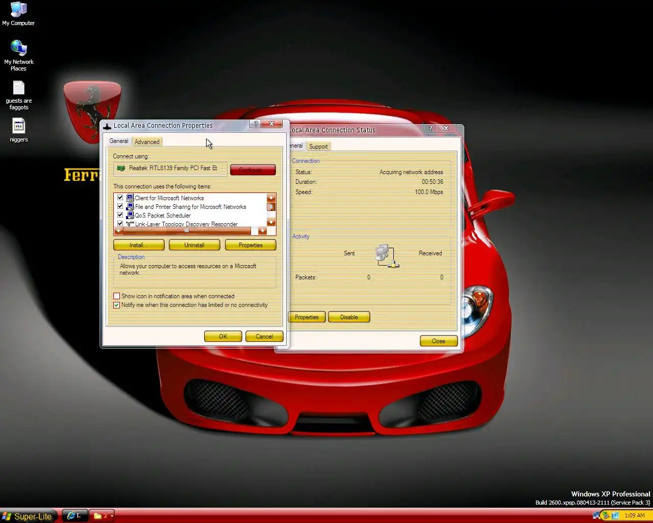
Task: Switch to the Advanced tab in Properties
Action: click(147, 142)
